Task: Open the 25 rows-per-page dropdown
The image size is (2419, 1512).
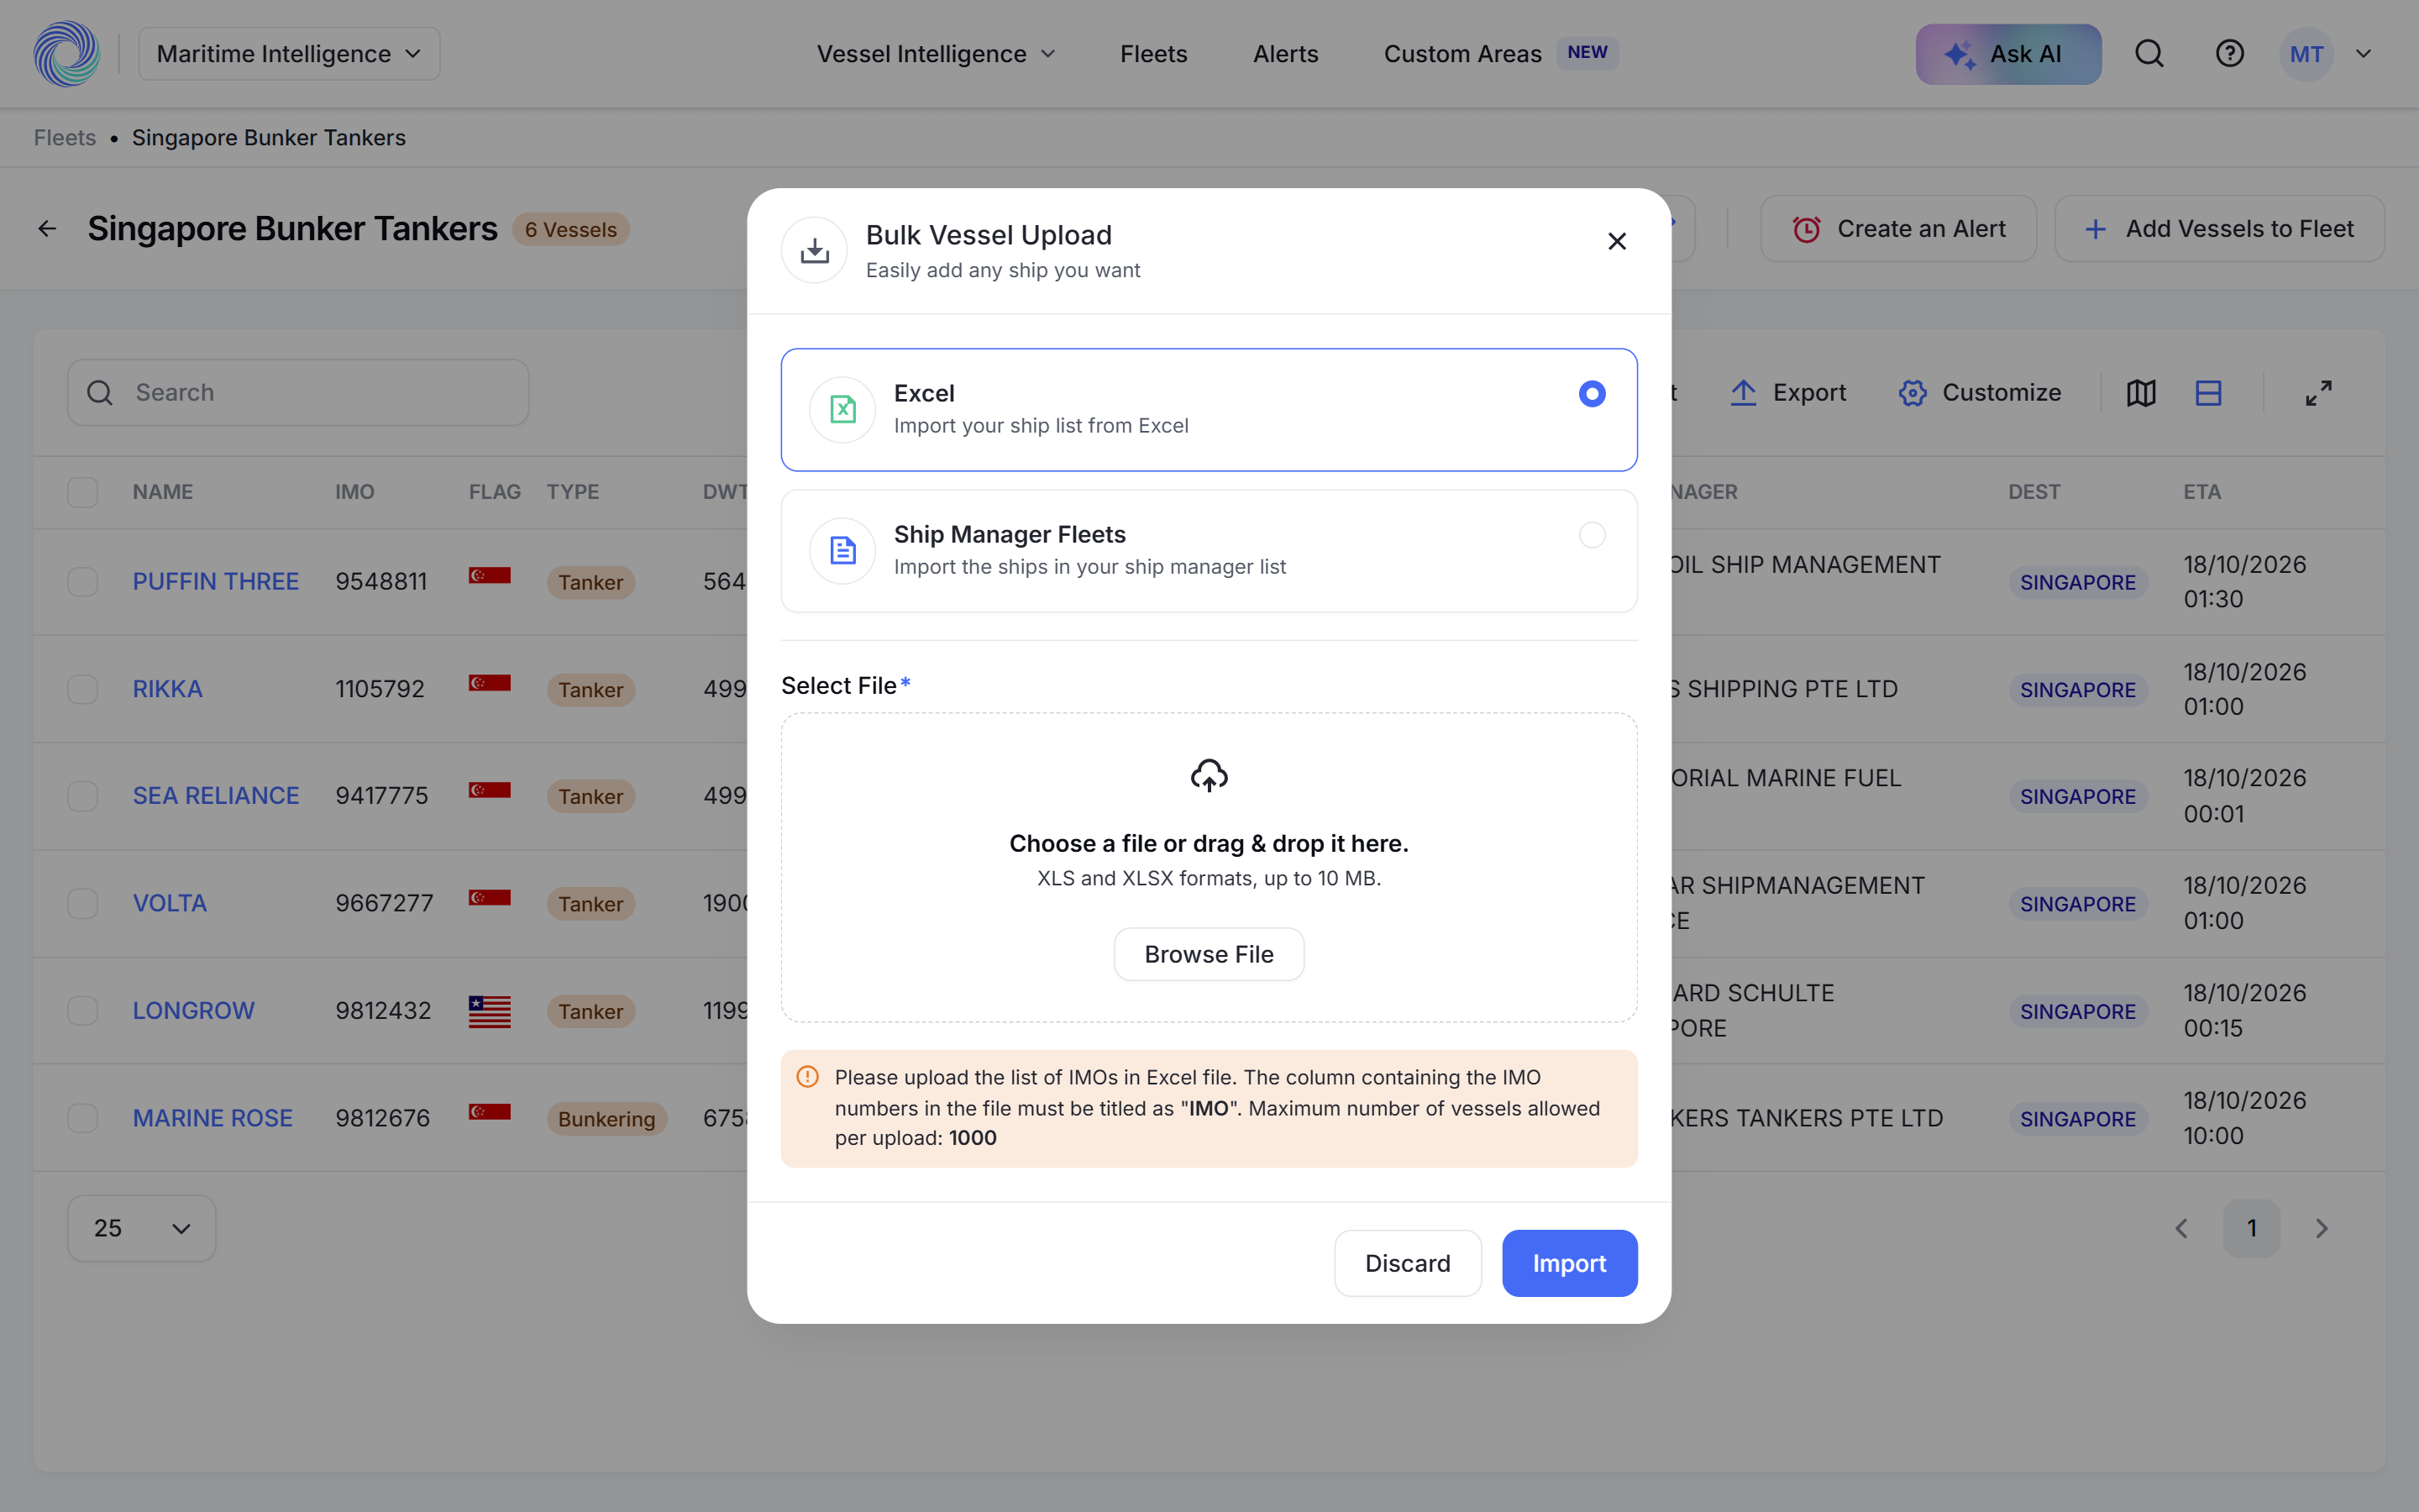Action: [141, 1228]
